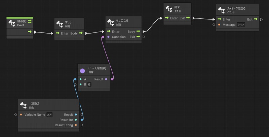
Task: Click the Exit output port of メッセージを送る
Action: click(256, 19)
